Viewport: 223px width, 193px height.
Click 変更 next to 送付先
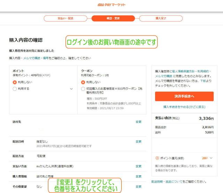[139, 122]
